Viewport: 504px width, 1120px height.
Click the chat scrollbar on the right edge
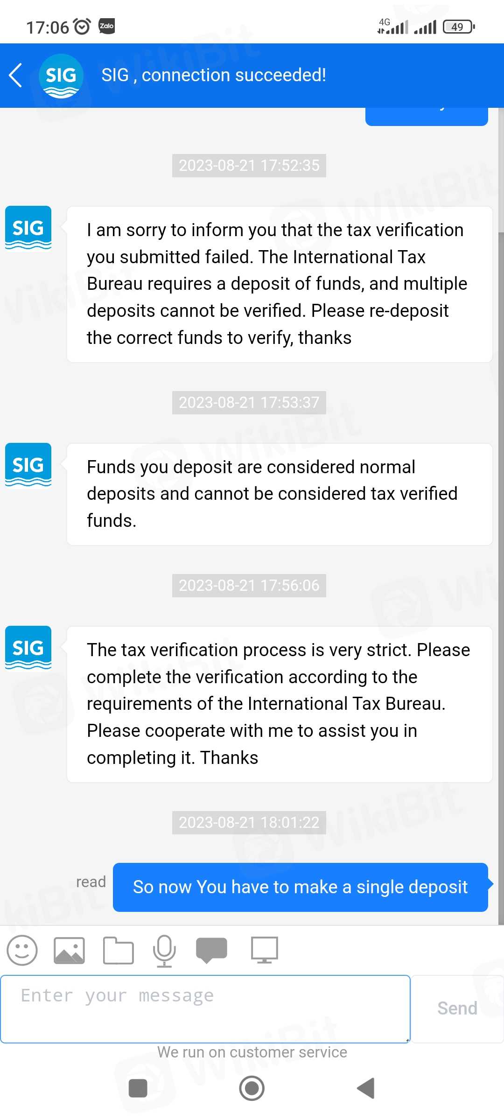[501, 513]
